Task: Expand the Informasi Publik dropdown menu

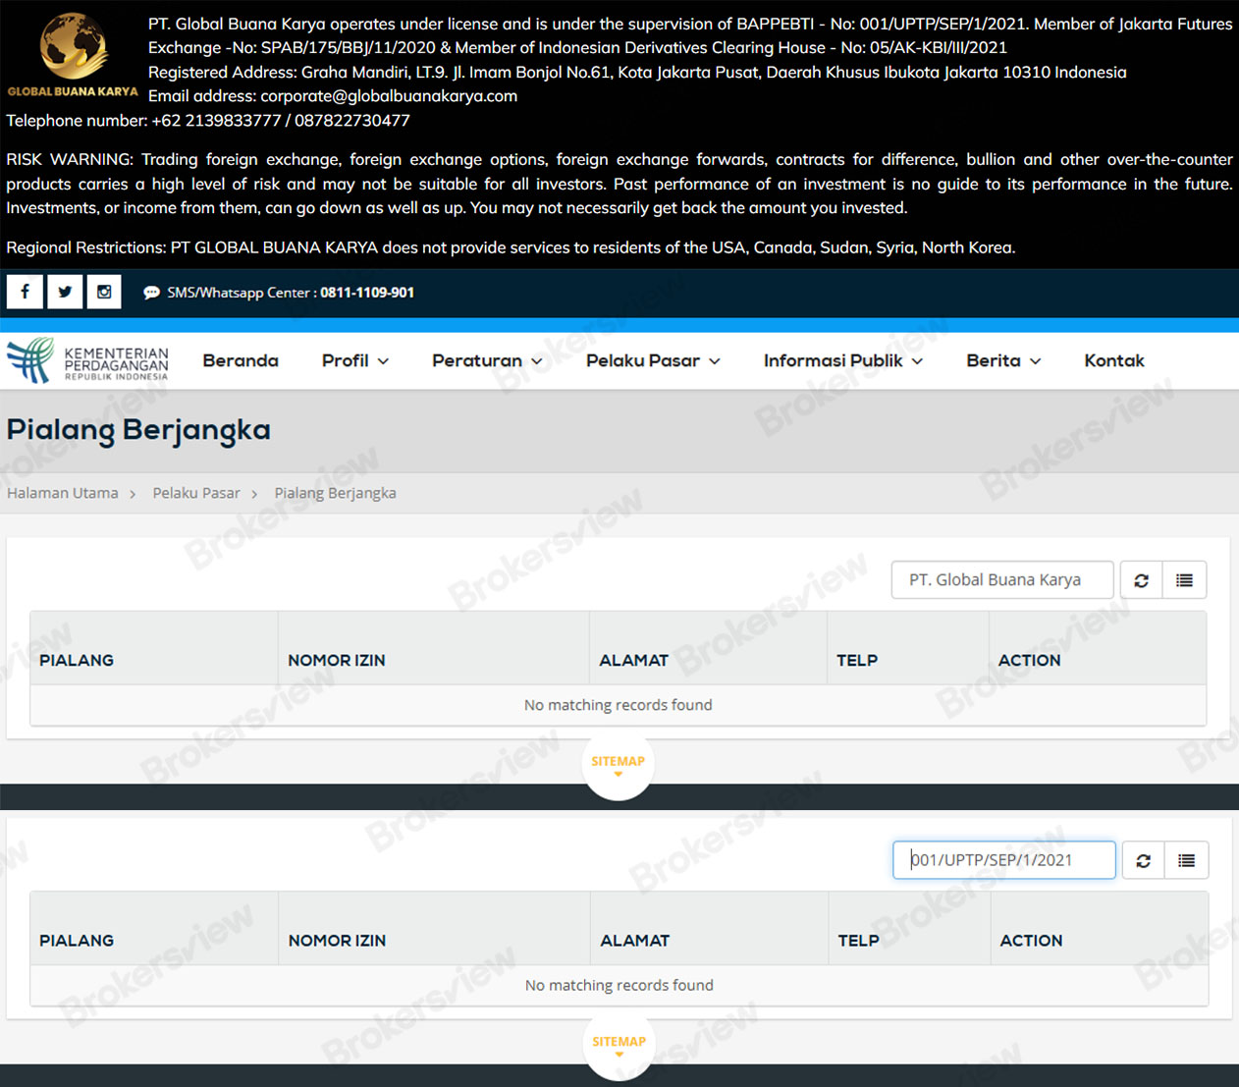Action: click(x=843, y=360)
